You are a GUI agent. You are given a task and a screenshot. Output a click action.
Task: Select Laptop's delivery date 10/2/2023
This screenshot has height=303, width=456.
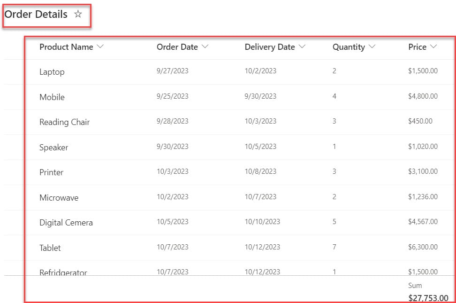(260, 71)
